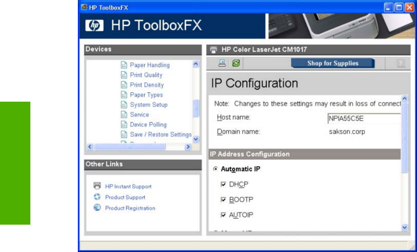The image size is (417, 252).
Task: Click the Devices tree horizontal scrollbar thumb
Action: [130, 147]
